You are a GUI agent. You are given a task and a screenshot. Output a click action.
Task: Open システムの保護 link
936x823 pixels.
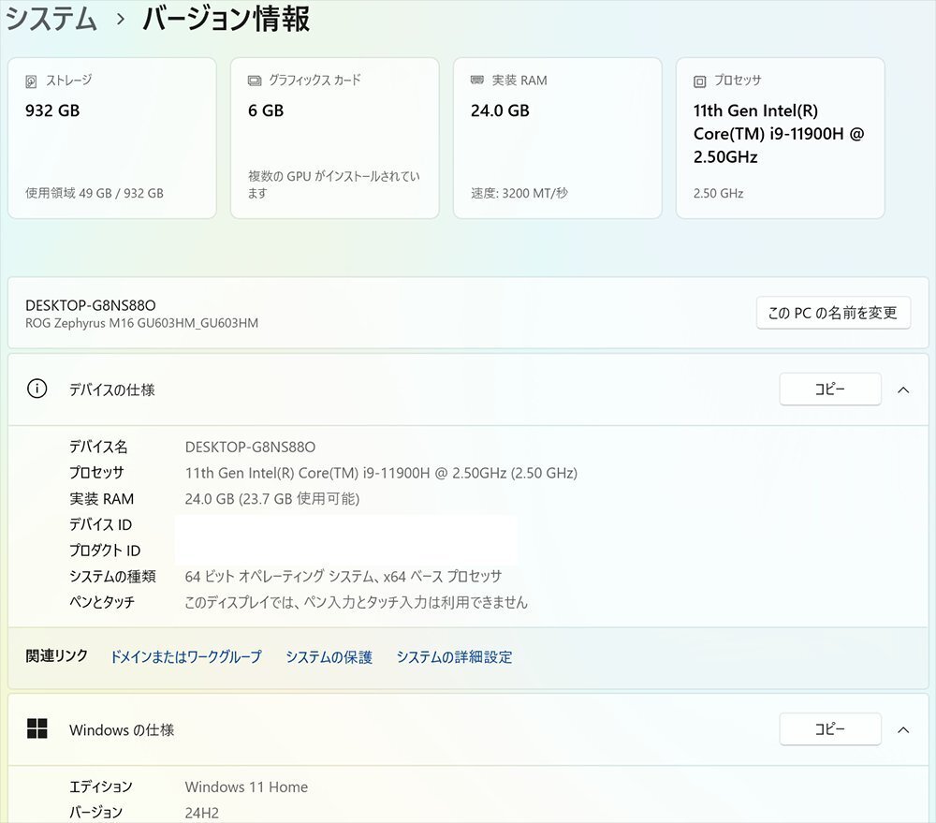[x=329, y=657]
